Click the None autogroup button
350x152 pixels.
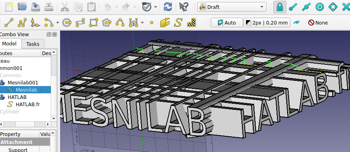[318, 23]
